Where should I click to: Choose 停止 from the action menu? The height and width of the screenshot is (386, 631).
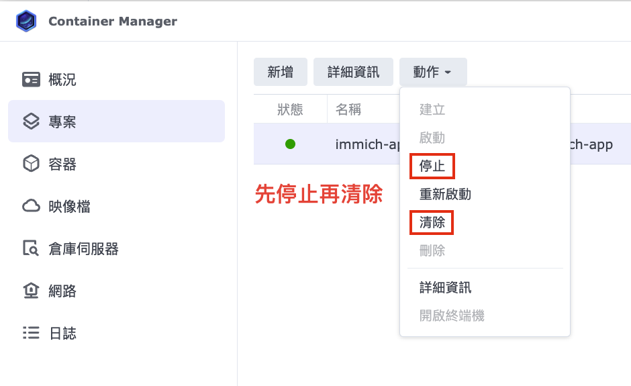[x=432, y=166]
